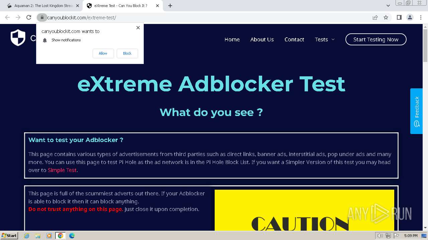Image resolution: width=428 pixels, height=240 pixels.
Task: Click the volume speaker tray icon
Action: coord(380,236)
